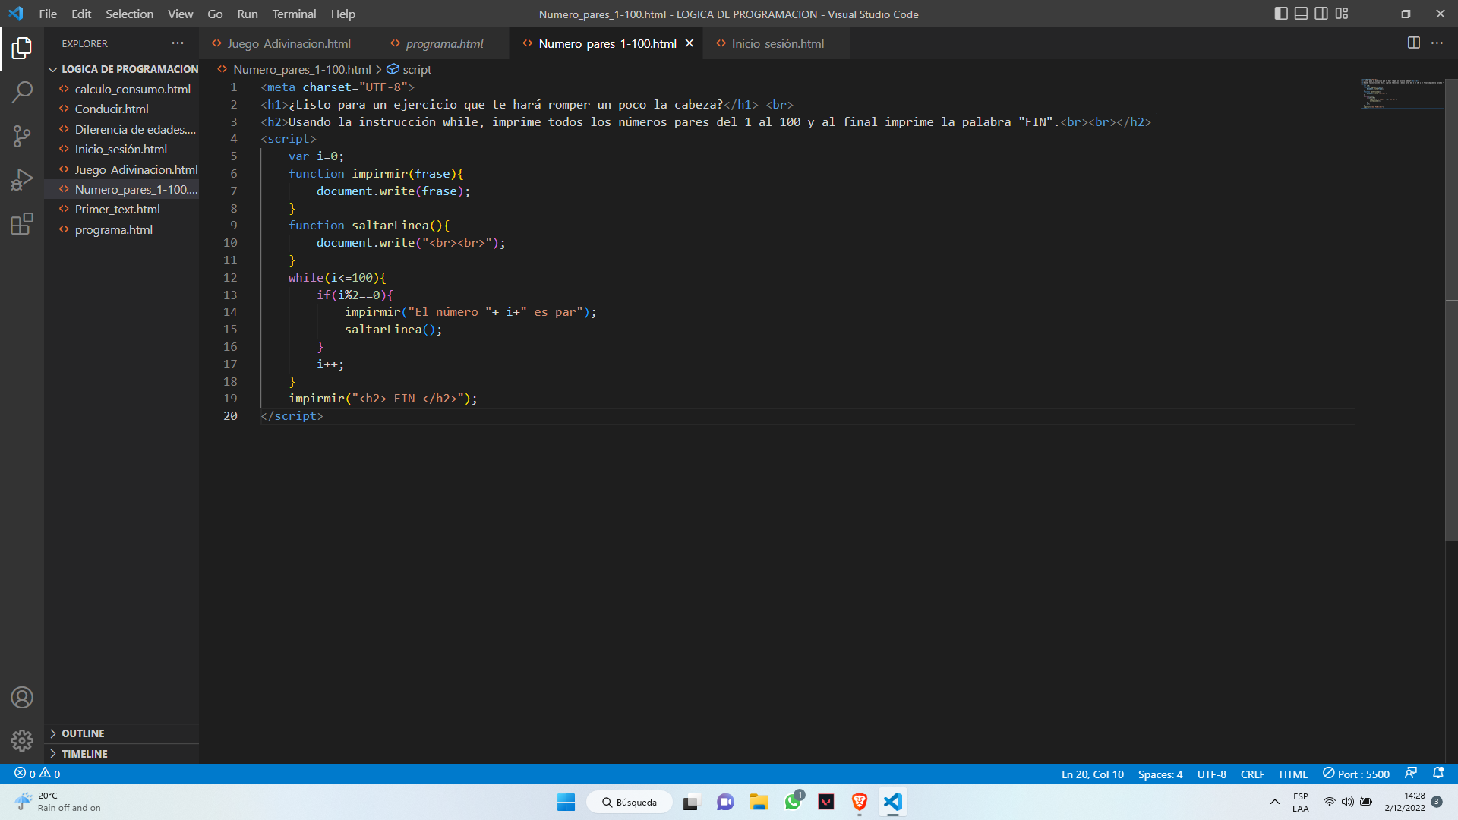This screenshot has width=1458, height=820.
Task: Open Windows Start button
Action: (x=566, y=802)
